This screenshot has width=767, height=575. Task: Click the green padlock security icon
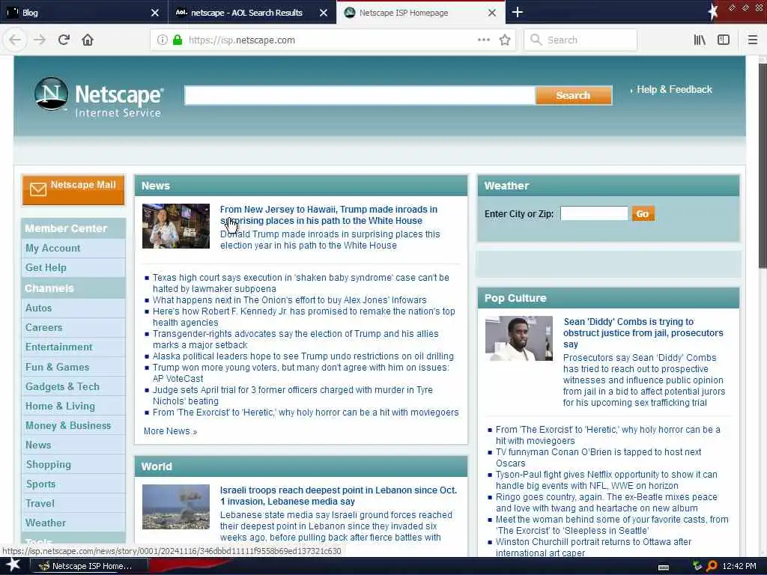click(178, 40)
